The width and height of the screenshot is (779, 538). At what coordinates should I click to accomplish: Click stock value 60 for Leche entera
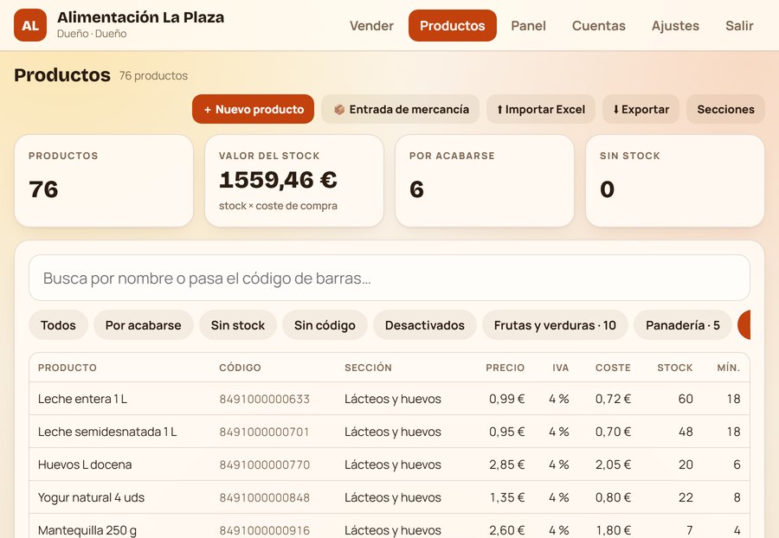pyautogui.click(x=686, y=399)
